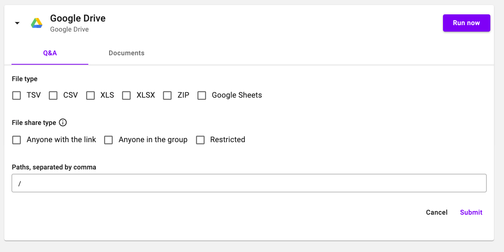
Task: Check the CSV file type option
Action: pyautogui.click(x=53, y=95)
